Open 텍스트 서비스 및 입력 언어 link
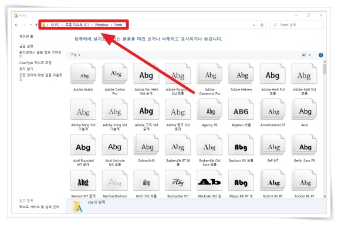 tap(39, 207)
